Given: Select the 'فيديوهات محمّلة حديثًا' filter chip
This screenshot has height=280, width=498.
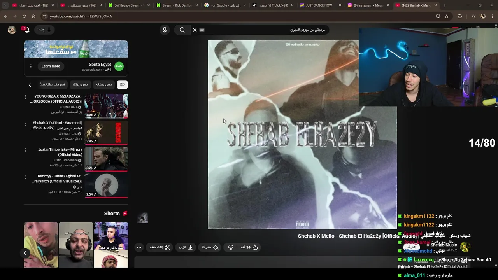Looking at the screenshot, I should (52, 84).
